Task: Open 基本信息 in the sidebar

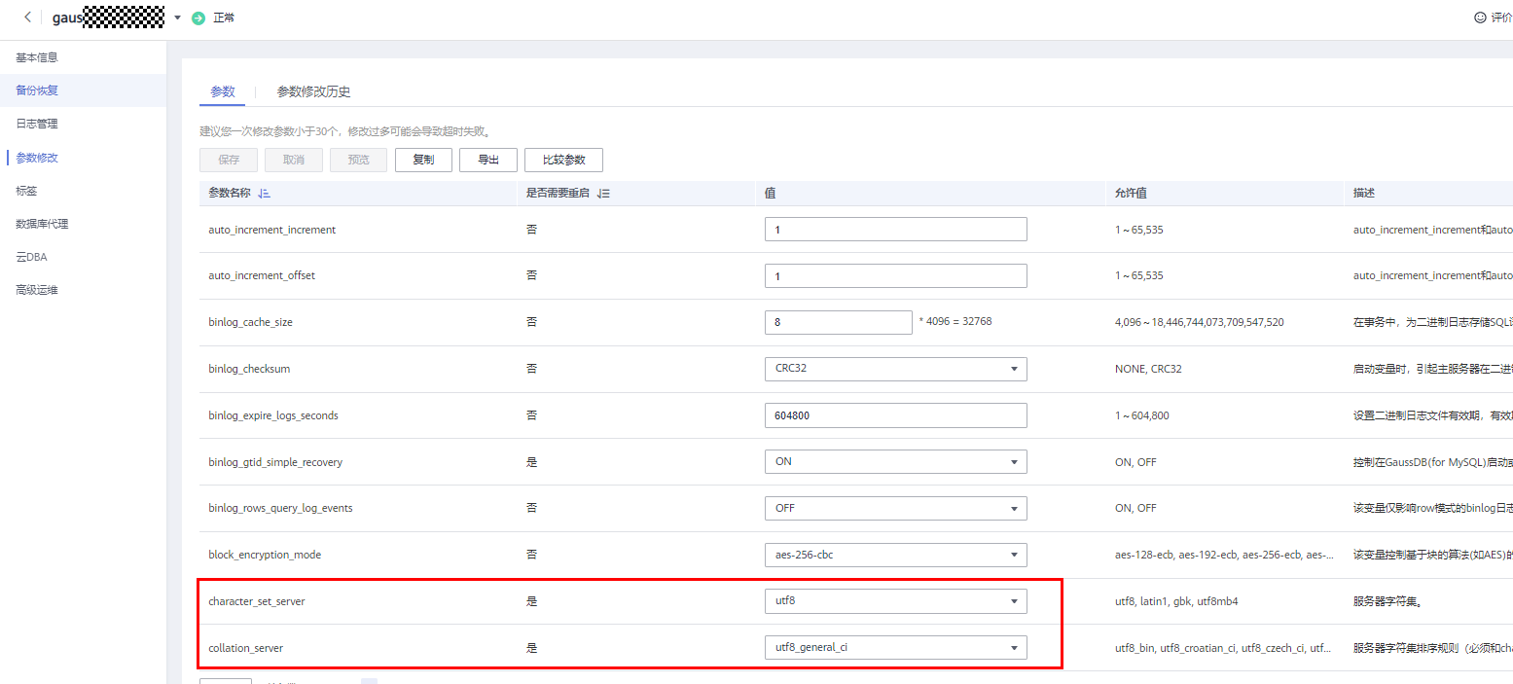Action: tap(37, 57)
